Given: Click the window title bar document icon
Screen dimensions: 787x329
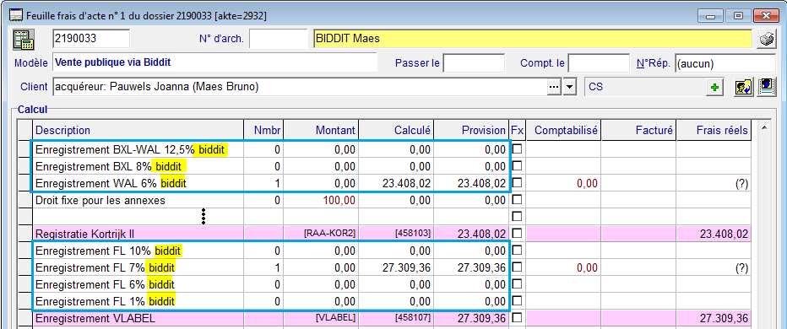Looking at the screenshot, I should point(15,15).
